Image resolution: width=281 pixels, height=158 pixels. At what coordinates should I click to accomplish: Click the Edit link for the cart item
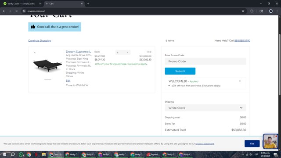pos(68,81)
